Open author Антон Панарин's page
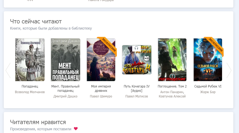 coord(172,92)
